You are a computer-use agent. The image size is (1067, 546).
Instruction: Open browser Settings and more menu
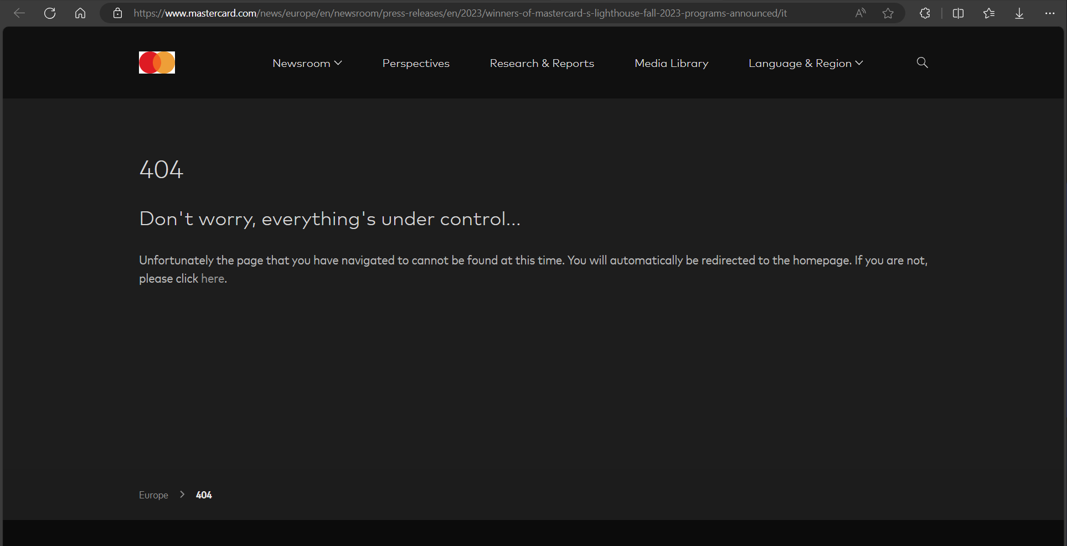point(1050,13)
